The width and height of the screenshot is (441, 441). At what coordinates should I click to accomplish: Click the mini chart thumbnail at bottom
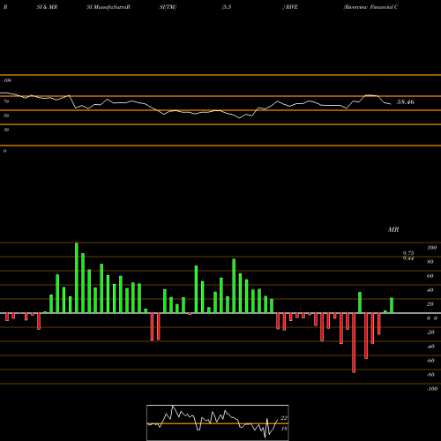pos(218,422)
